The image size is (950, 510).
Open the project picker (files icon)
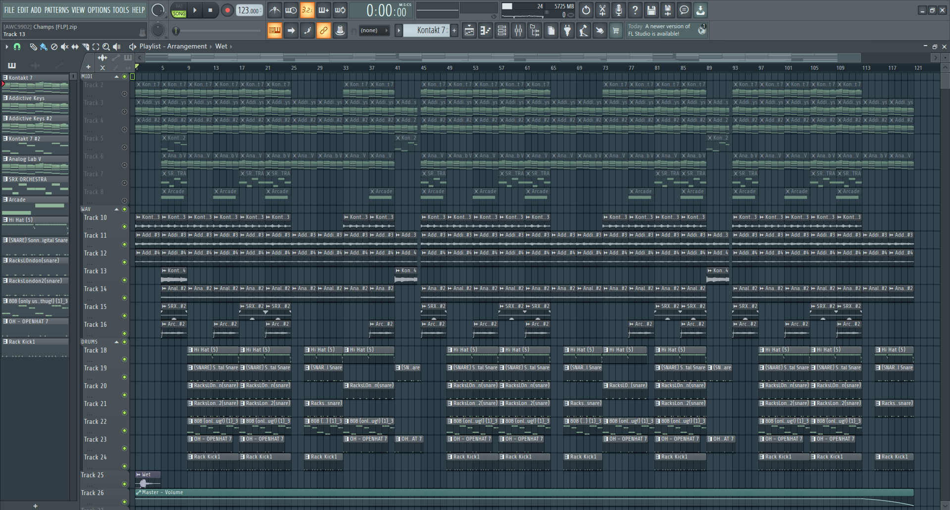pos(551,31)
